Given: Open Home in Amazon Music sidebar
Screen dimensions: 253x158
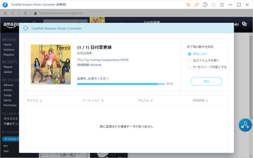Looking at the screenshot, I should pyautogui.click(x=8, y=45).
